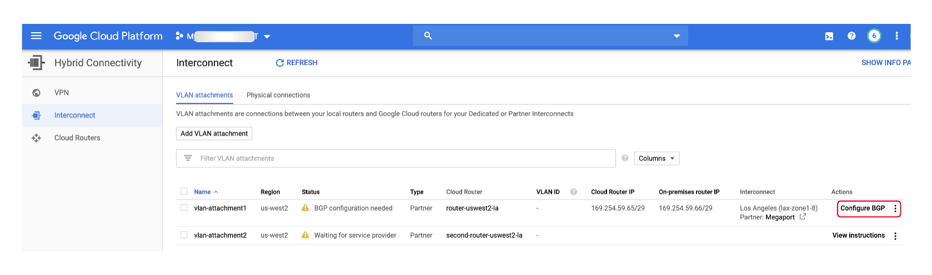Image resolution: width=932 pixels, height=275 pixels.
Task: Check the vlan-attachment1 row checkbox
Action: coord(184,208)
